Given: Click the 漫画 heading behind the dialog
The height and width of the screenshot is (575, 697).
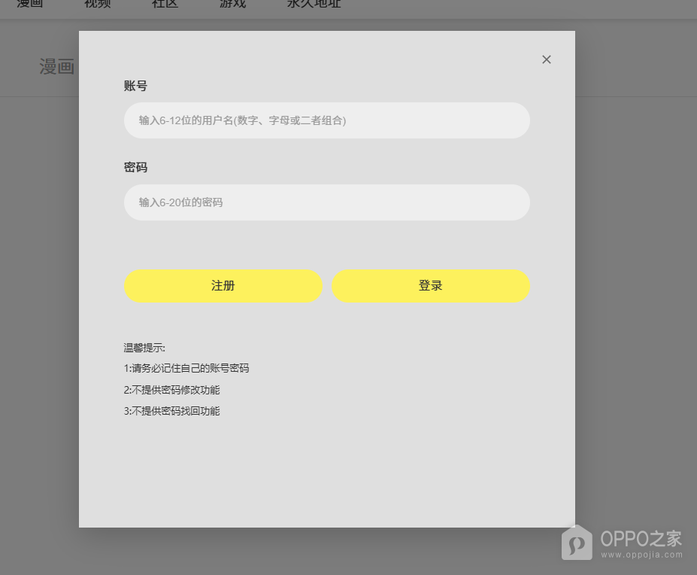Looking at the screenshot, I should pos(57,67).
